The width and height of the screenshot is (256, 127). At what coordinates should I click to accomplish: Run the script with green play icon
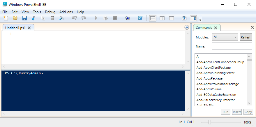(x=96, y=18)
